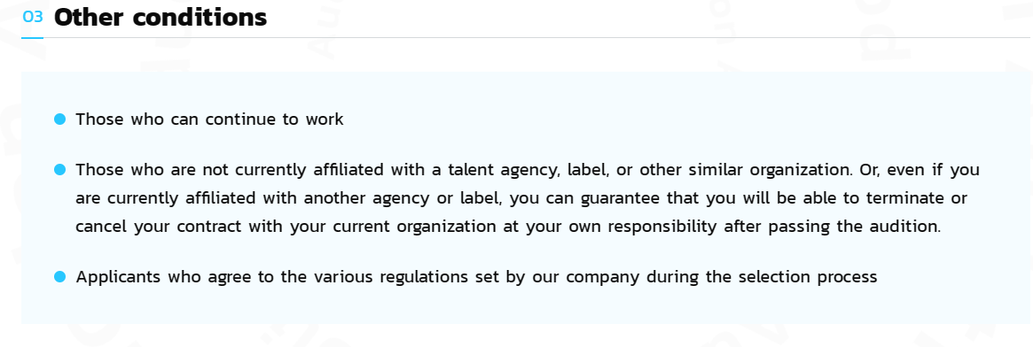Click the line starting 'cancel your contract'
The image size is (1033, 347).
pyautogui.click(x=509, y=227)
